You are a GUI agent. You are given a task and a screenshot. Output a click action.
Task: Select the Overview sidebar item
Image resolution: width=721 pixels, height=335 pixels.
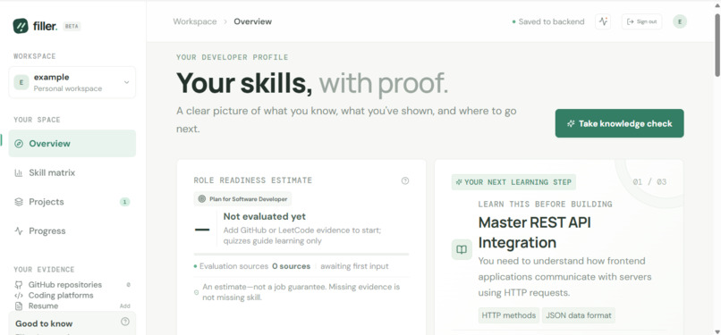point(72,144)
